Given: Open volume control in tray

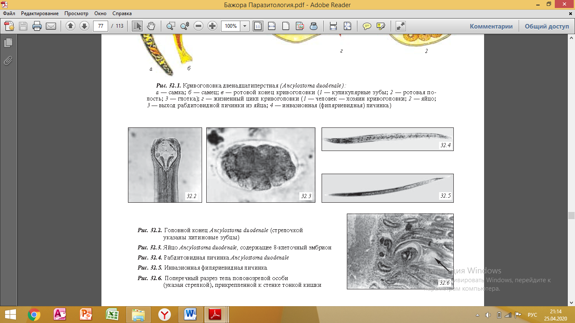Looking at the screenshot, I should [488, 315].
